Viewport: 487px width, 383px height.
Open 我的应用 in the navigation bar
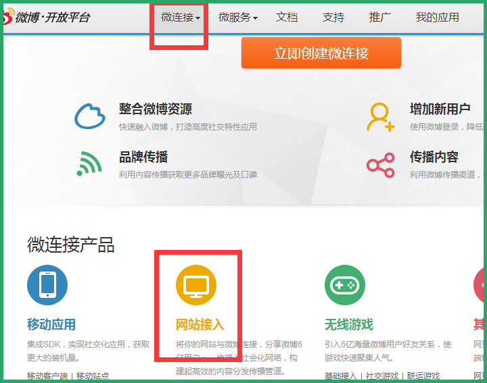tap(437, 18)
